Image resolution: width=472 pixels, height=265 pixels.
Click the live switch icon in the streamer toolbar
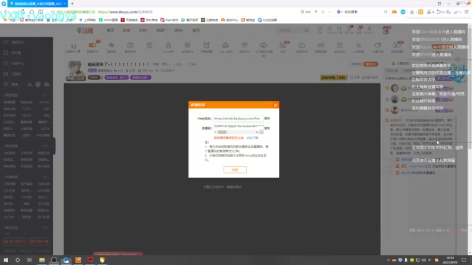pyautogui.click(x=93, y=45)
